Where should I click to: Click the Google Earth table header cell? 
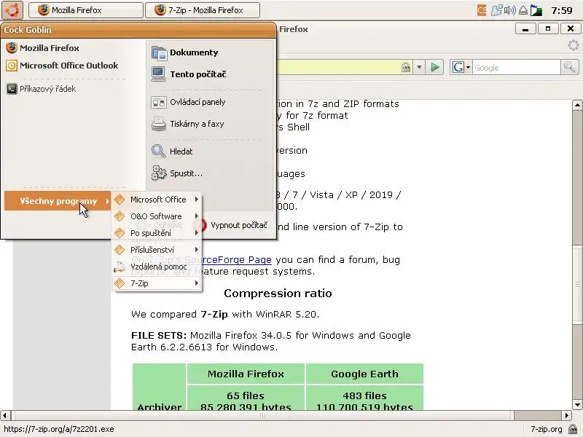tap(364, 374)
